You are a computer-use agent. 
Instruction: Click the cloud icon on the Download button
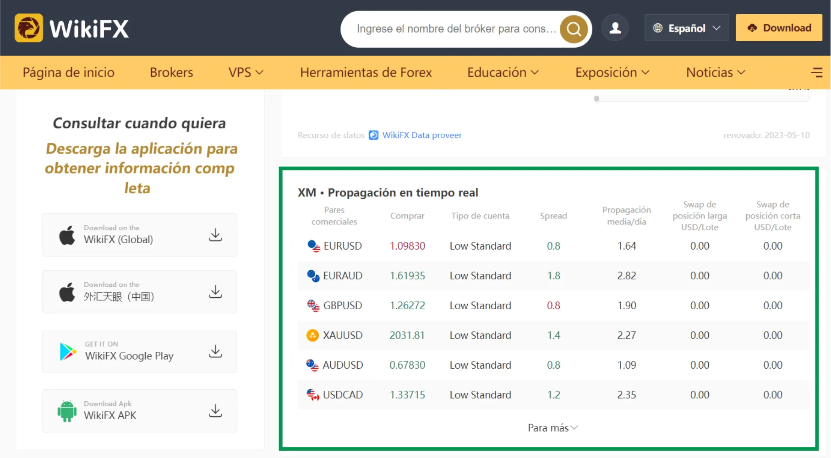752,28
